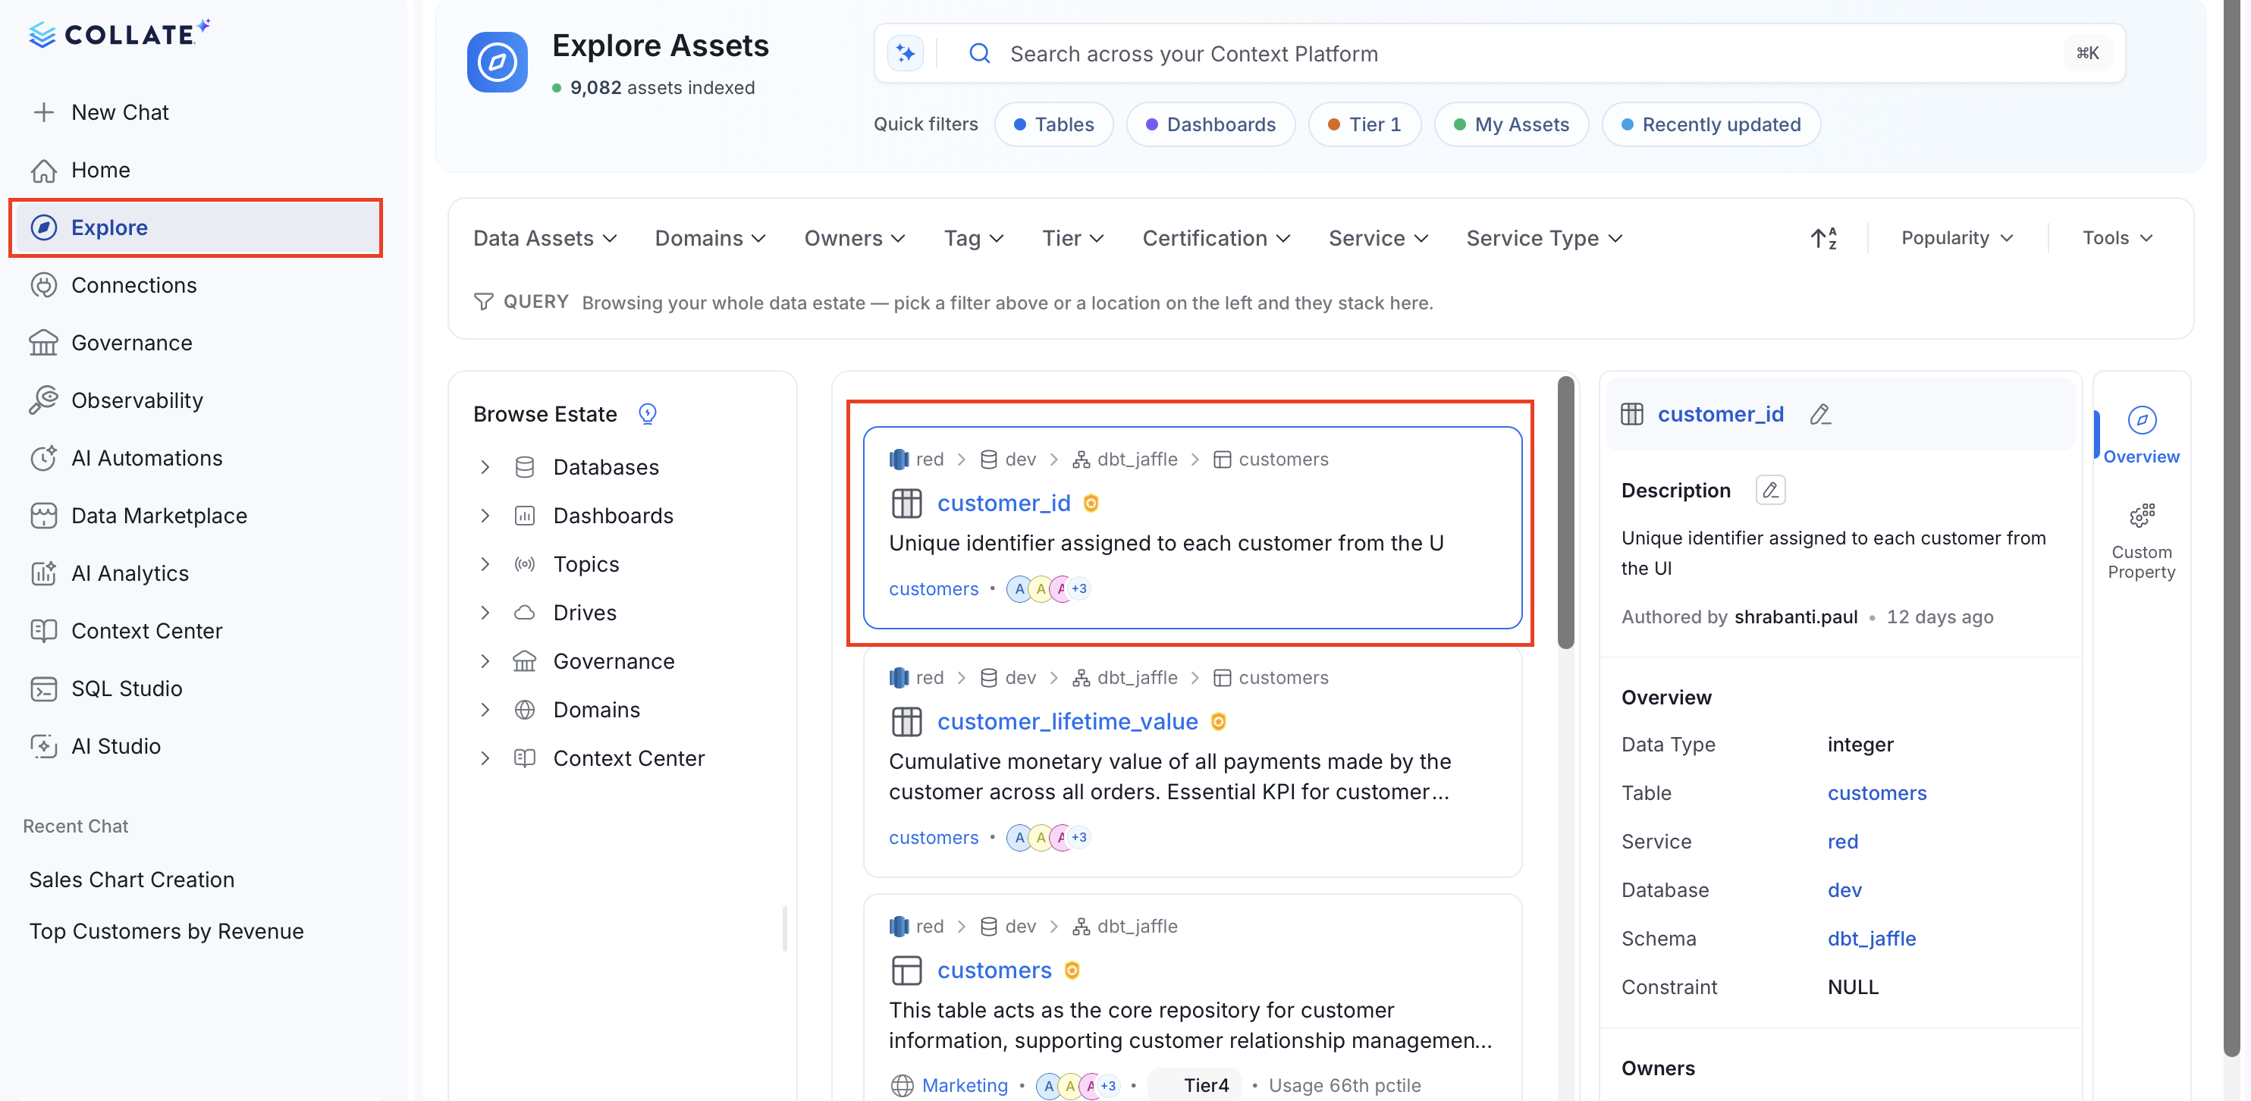Screen dimensions: 2251x1101
Task: Expand the Dashboards tree node chevron
Action: pyautogui.click(x=485, y=516)
